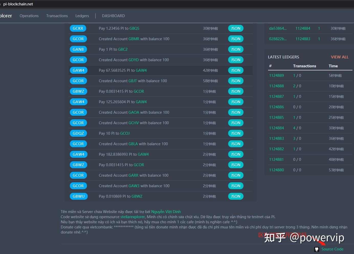
Task: Click the GBWU account badge
Action: 79,196
